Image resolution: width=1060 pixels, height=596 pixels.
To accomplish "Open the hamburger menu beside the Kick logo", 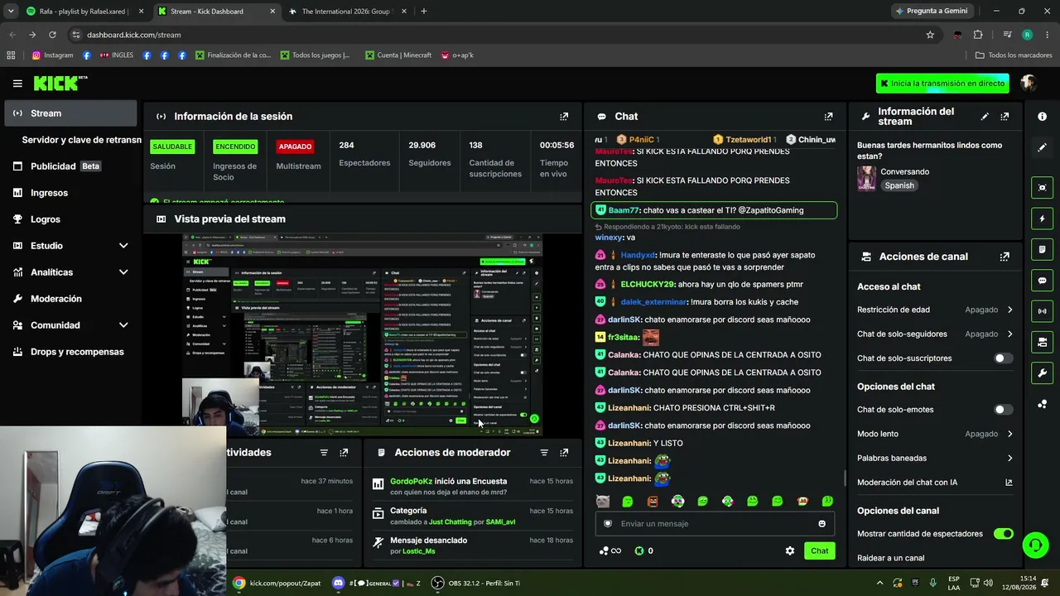I will click(17, 84).
